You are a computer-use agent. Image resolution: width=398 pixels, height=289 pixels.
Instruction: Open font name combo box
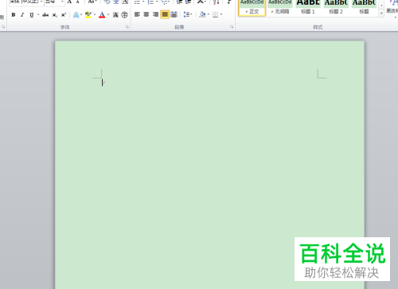[x=26, y=2]
